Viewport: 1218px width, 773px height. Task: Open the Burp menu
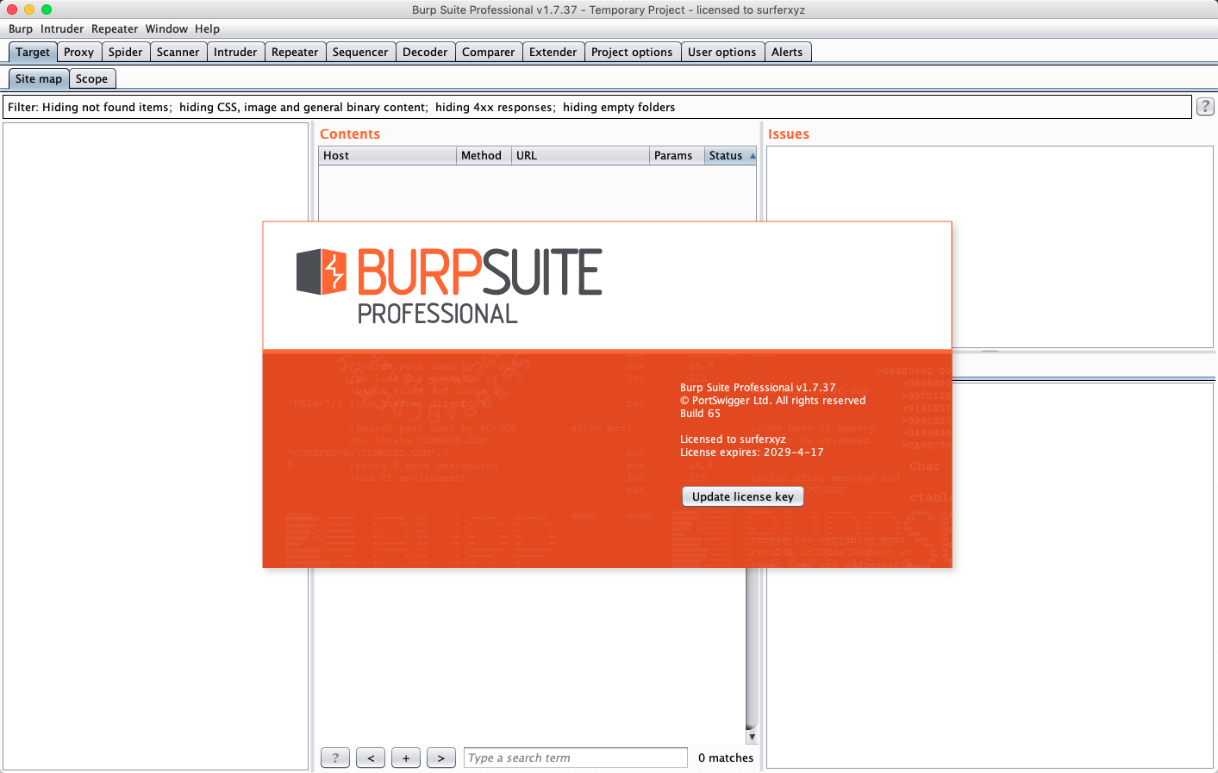[x=21, y=28]
